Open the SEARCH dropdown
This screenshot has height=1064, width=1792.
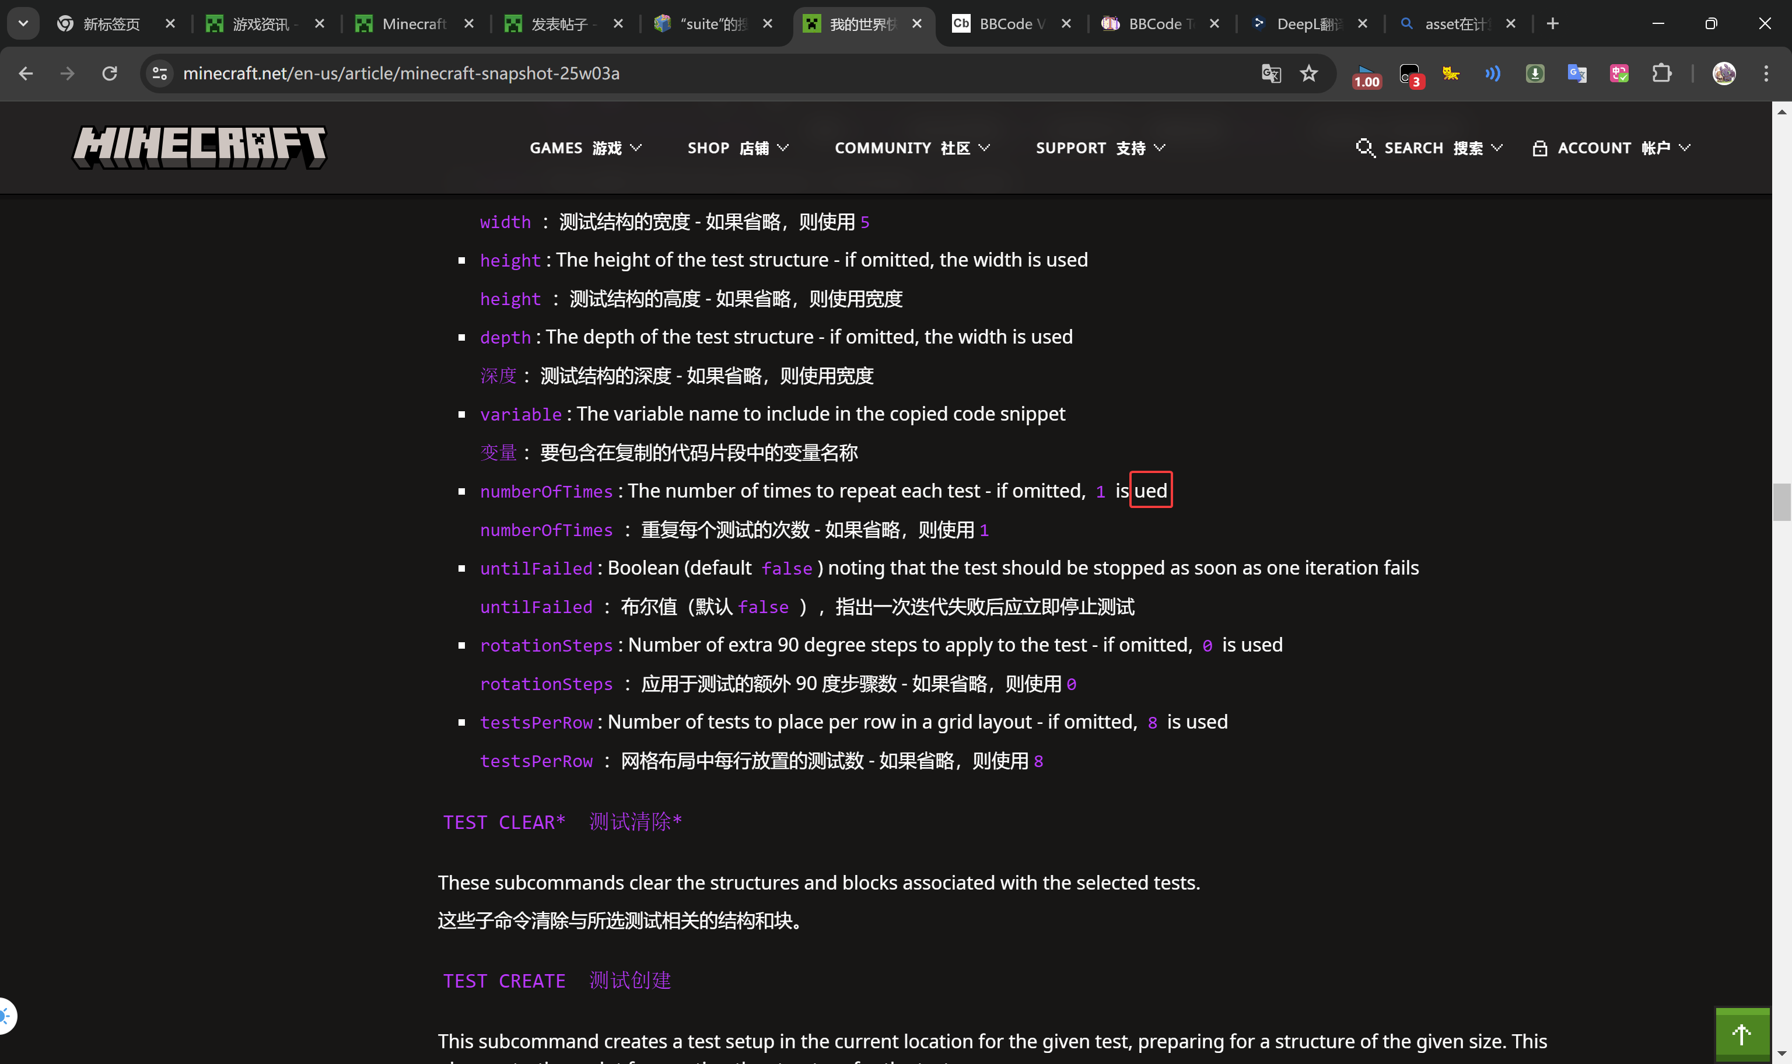pyautogui.click(x=1429, y=148)
